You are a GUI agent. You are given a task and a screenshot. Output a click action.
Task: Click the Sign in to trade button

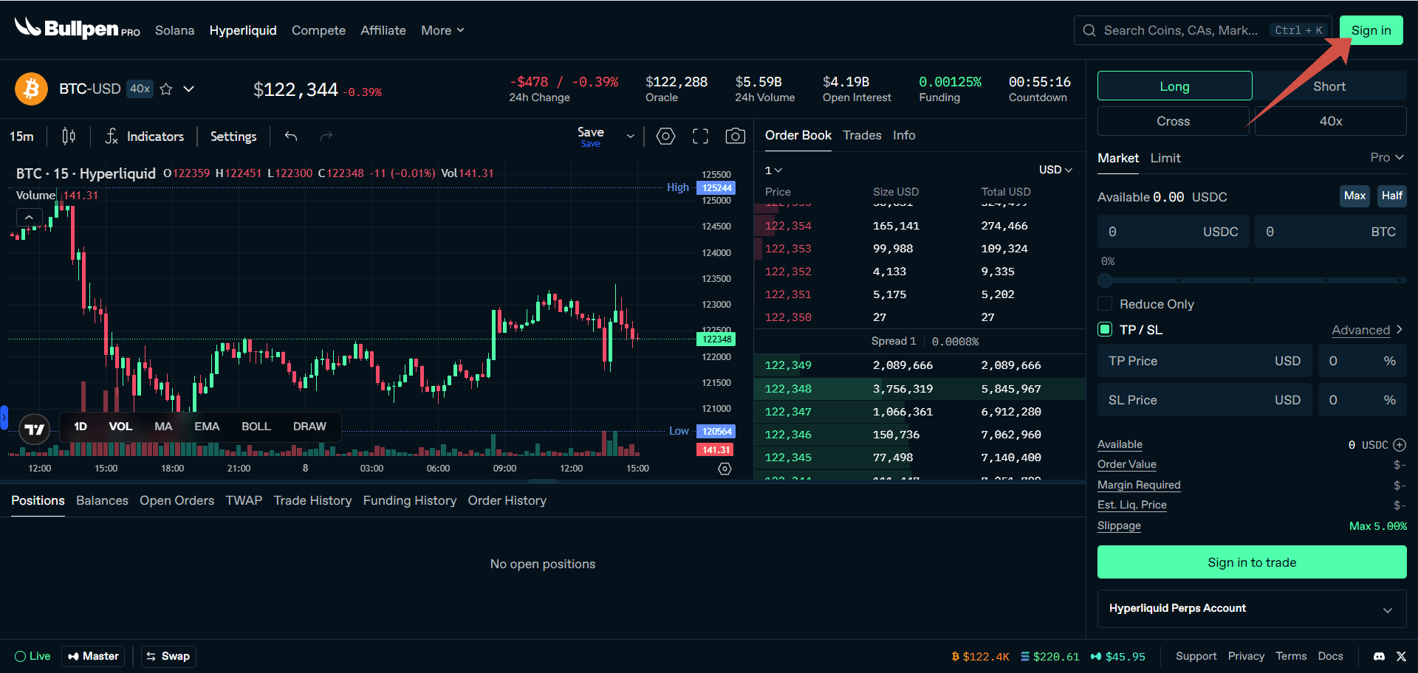click(x=1251, y=562)
